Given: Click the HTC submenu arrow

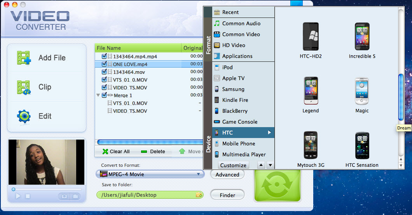Looking at the screenshot, I should click(x=269, y=133).
